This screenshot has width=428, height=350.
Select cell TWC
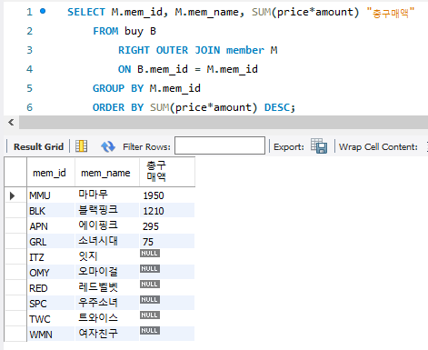pyautogui.click(x=51, y=319)
